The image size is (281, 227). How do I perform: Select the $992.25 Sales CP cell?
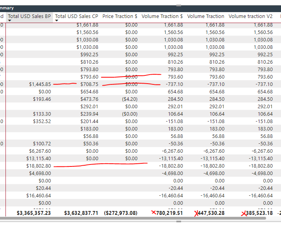(x=89, y=54)
